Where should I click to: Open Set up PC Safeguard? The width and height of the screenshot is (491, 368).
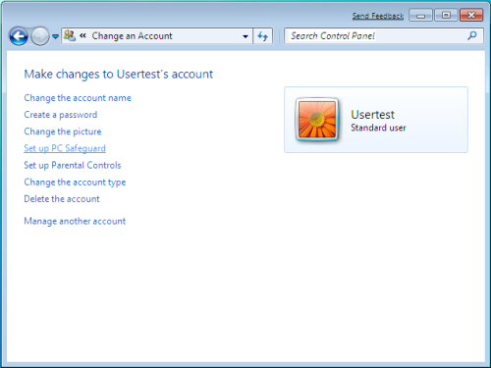tap(65, 148)
